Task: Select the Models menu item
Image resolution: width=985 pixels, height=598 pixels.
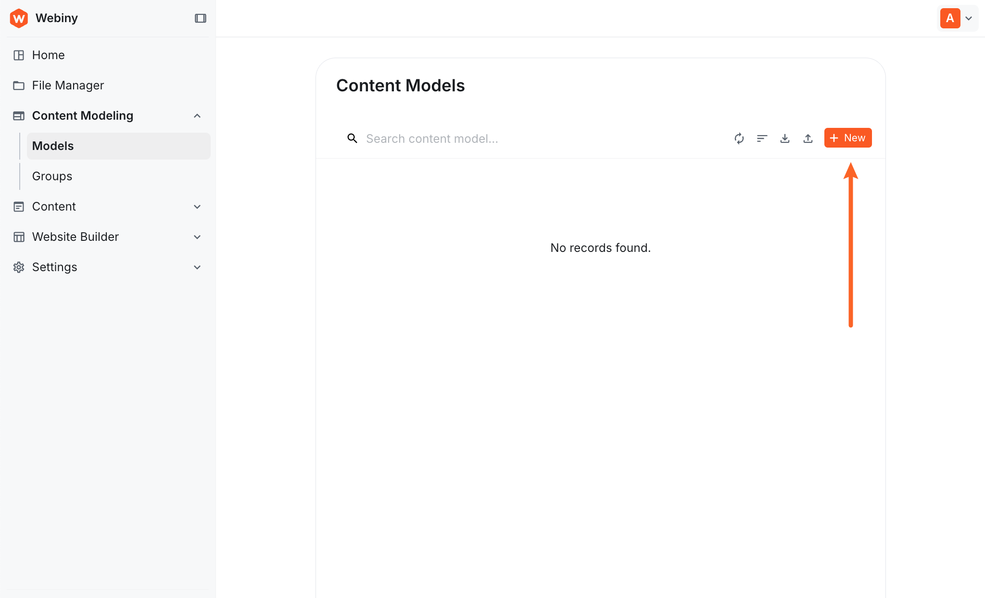Action: 52,146
